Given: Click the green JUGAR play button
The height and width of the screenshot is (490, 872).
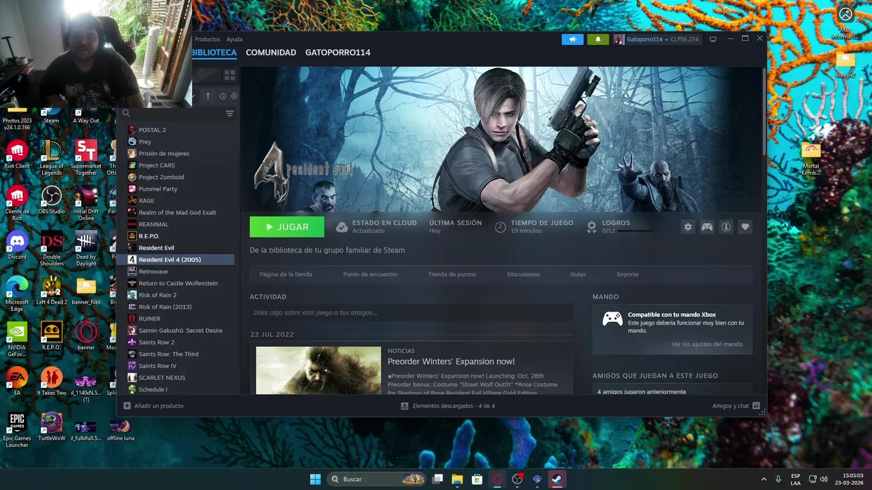Looking at the screenshot, I should 287,227.
